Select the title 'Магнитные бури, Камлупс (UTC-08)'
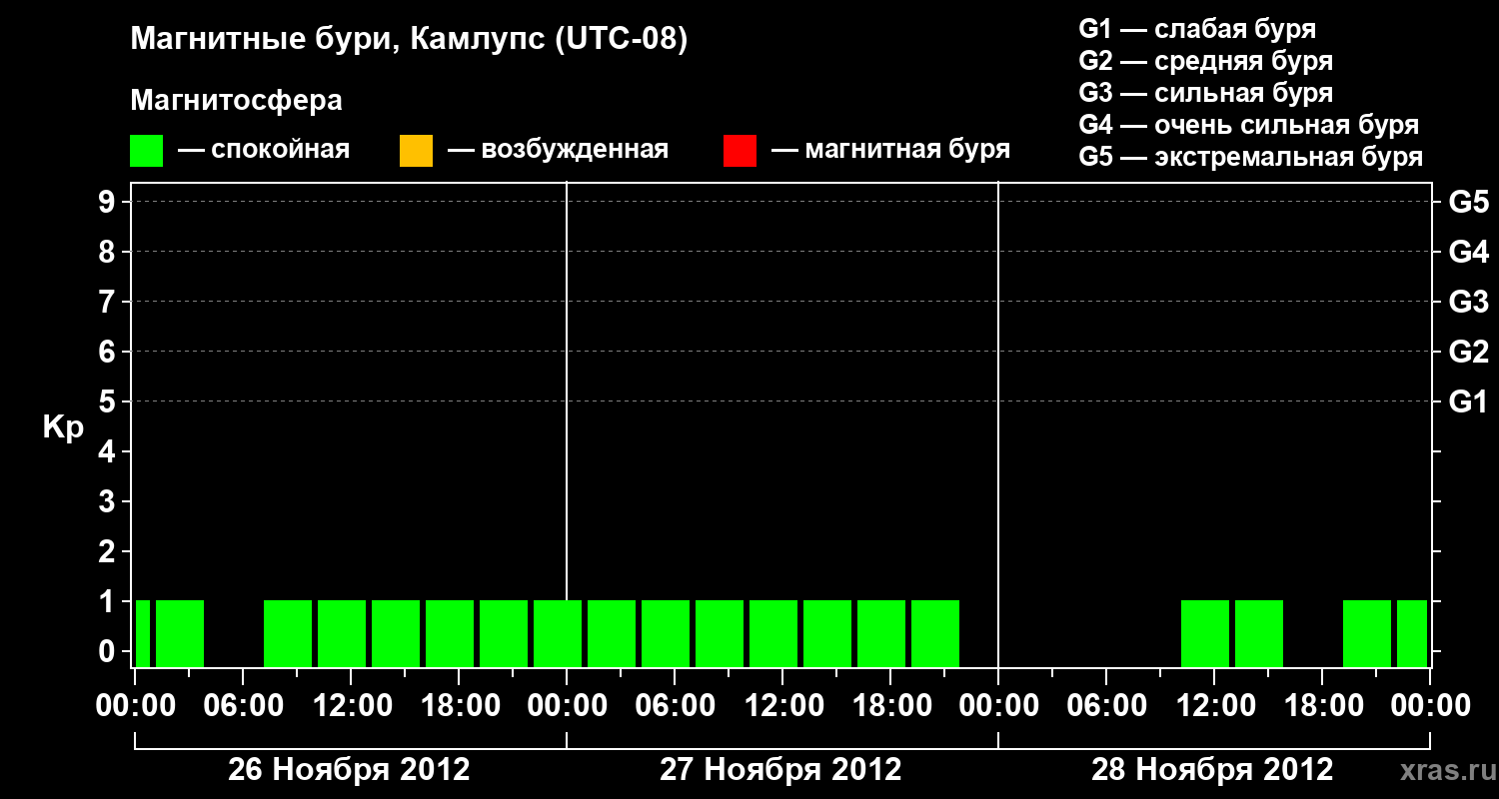This screenshot has width=1499, height=799. click(410, 40)
